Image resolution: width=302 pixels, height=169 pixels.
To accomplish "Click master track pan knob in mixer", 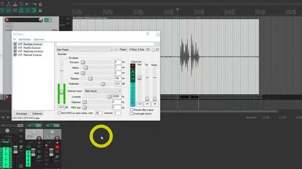I will click(8, 131).
